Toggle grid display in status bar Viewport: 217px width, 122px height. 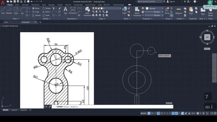149,113
